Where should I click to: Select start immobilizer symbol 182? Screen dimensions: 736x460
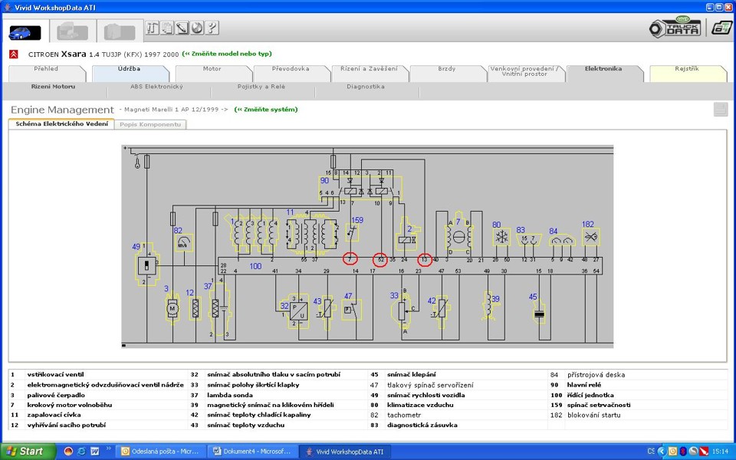coord(591,237)
